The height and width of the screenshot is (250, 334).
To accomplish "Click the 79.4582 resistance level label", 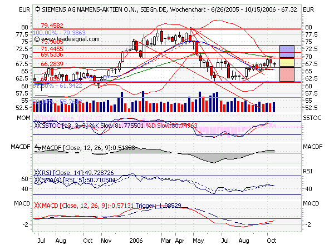I will tap(52, 26).
